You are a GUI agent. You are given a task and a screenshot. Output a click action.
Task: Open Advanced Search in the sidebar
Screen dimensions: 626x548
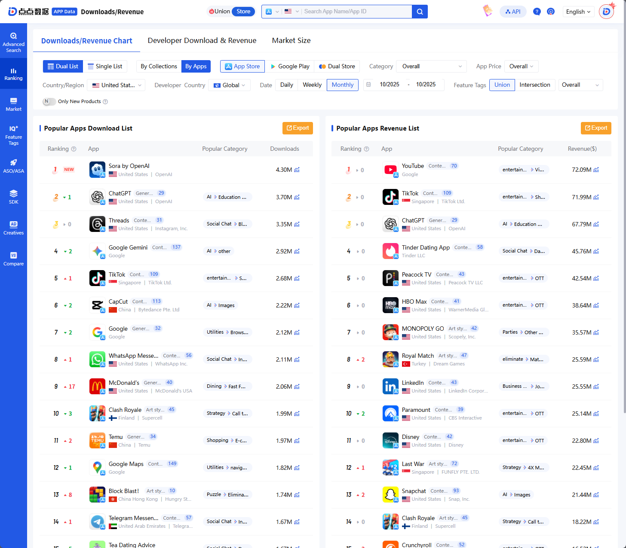pyautogui.click(x=13, y=43)
